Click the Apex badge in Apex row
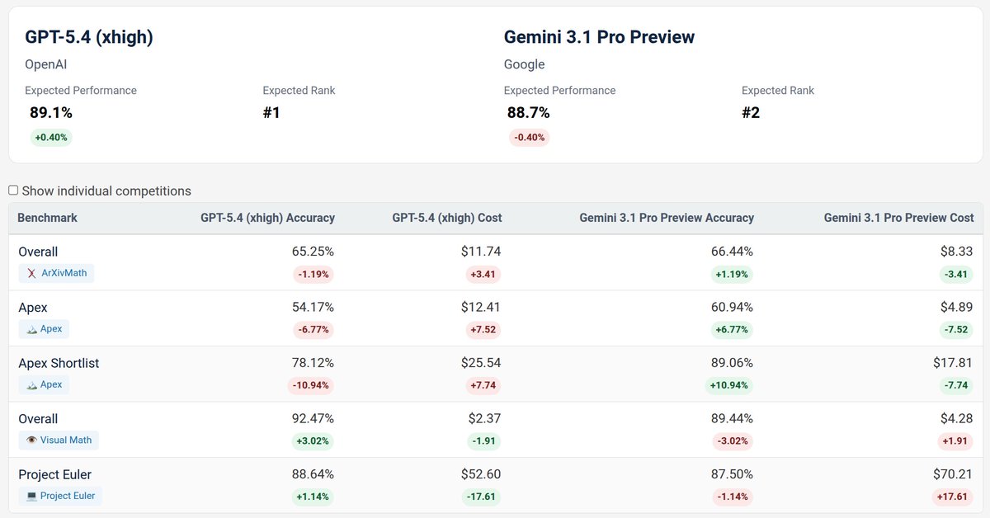Viewport: 990px width, 518px height. pyautogui.click(x=44, y=327)
